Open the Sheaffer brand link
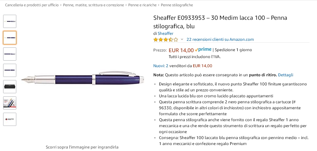 coord(165,33)
